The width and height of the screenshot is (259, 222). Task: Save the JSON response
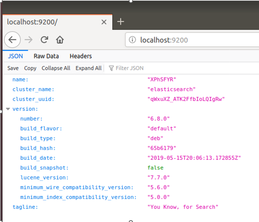coord(13,68)
